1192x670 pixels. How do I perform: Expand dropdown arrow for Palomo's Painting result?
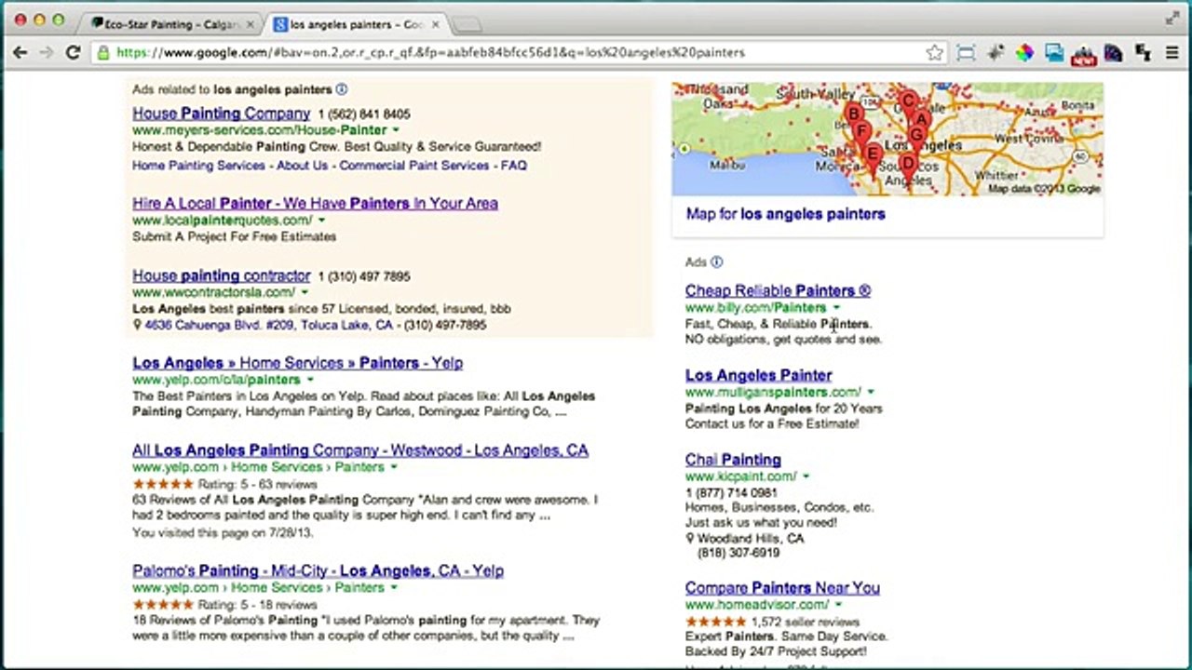coord(393,588)
